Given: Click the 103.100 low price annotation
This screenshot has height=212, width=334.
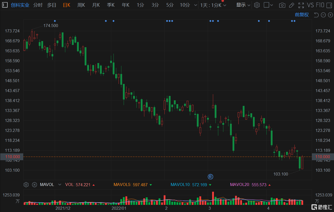Looking at the screenshot, I should [281, 174].
